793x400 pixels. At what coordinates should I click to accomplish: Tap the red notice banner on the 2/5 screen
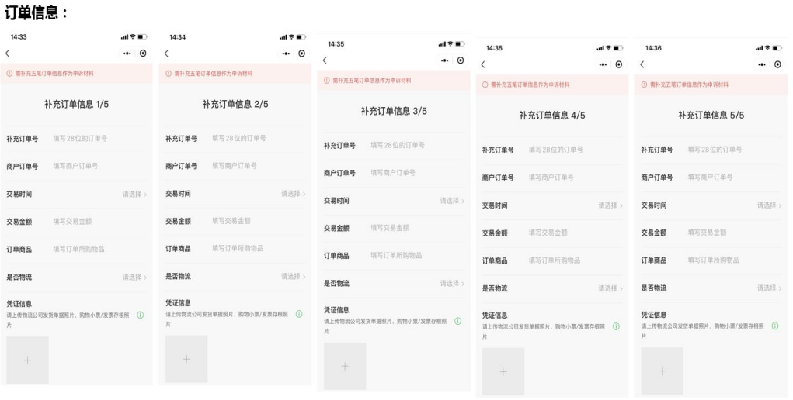235,74
